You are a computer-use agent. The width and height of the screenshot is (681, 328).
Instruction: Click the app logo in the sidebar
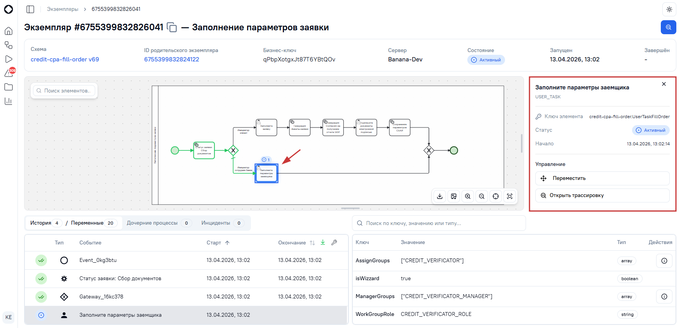[9, 9]
